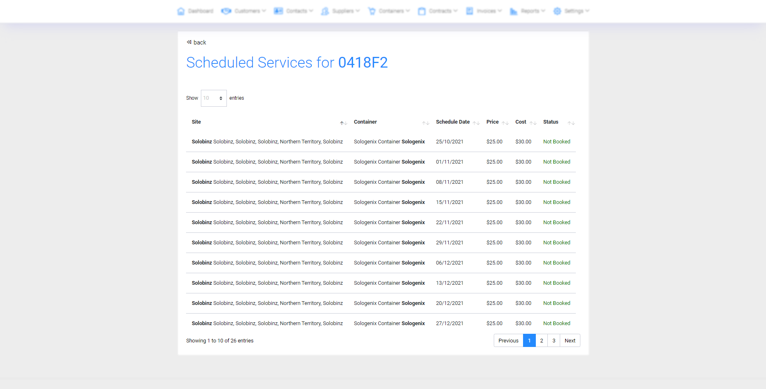Click the Contacts card icon
766x389 pixels.
tap(278, 11)
